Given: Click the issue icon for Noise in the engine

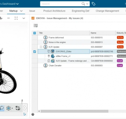Looking at the screenshot, I should tap(45, 42).
